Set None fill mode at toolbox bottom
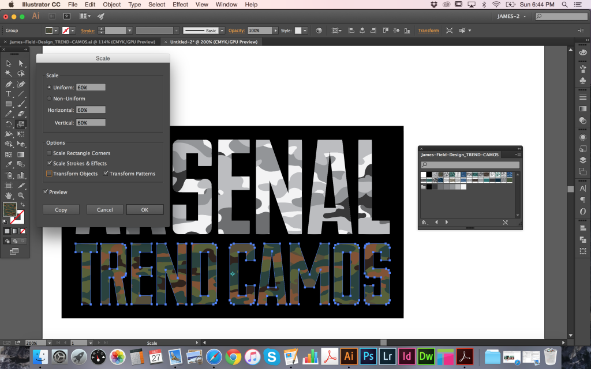The image size is (591, 369). pos(23,231)
